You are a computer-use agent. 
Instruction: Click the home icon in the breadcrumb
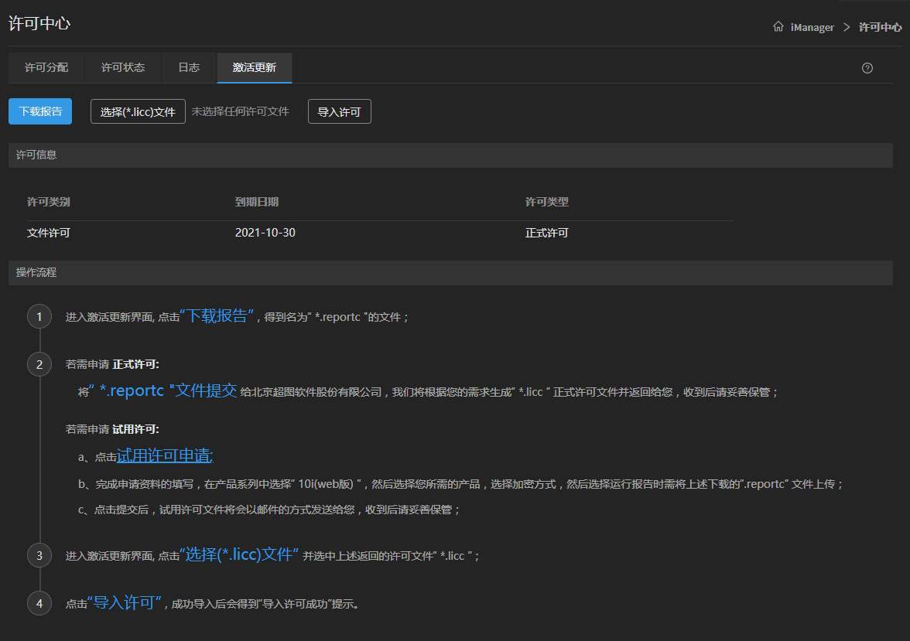tap(778, 27)
